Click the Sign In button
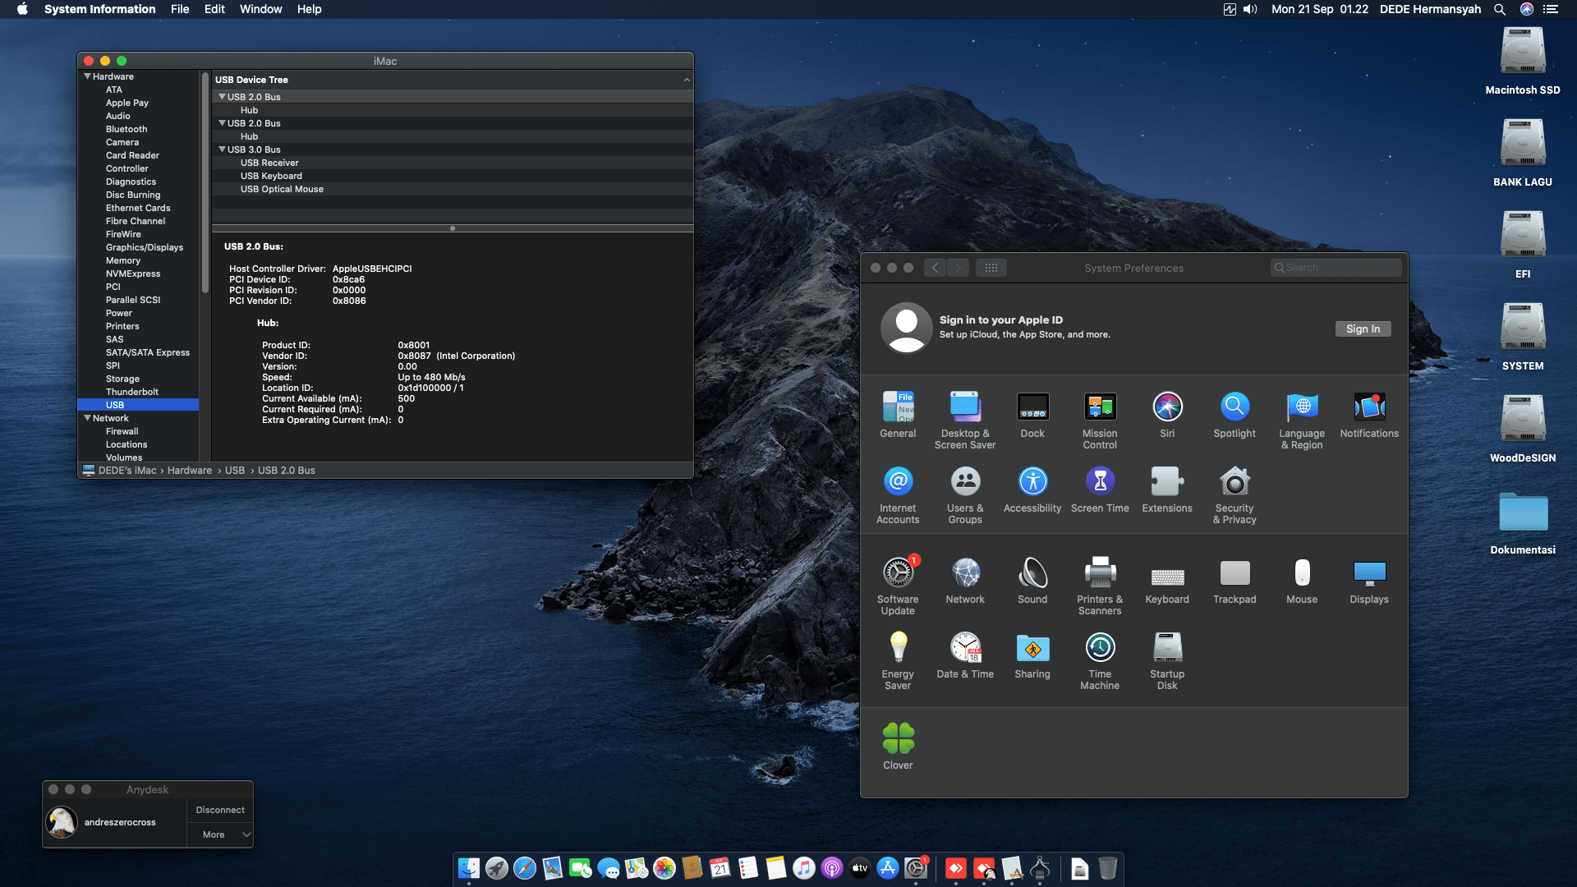The width and height of the screenshot is (1577, 887). tap(1362, 329)
